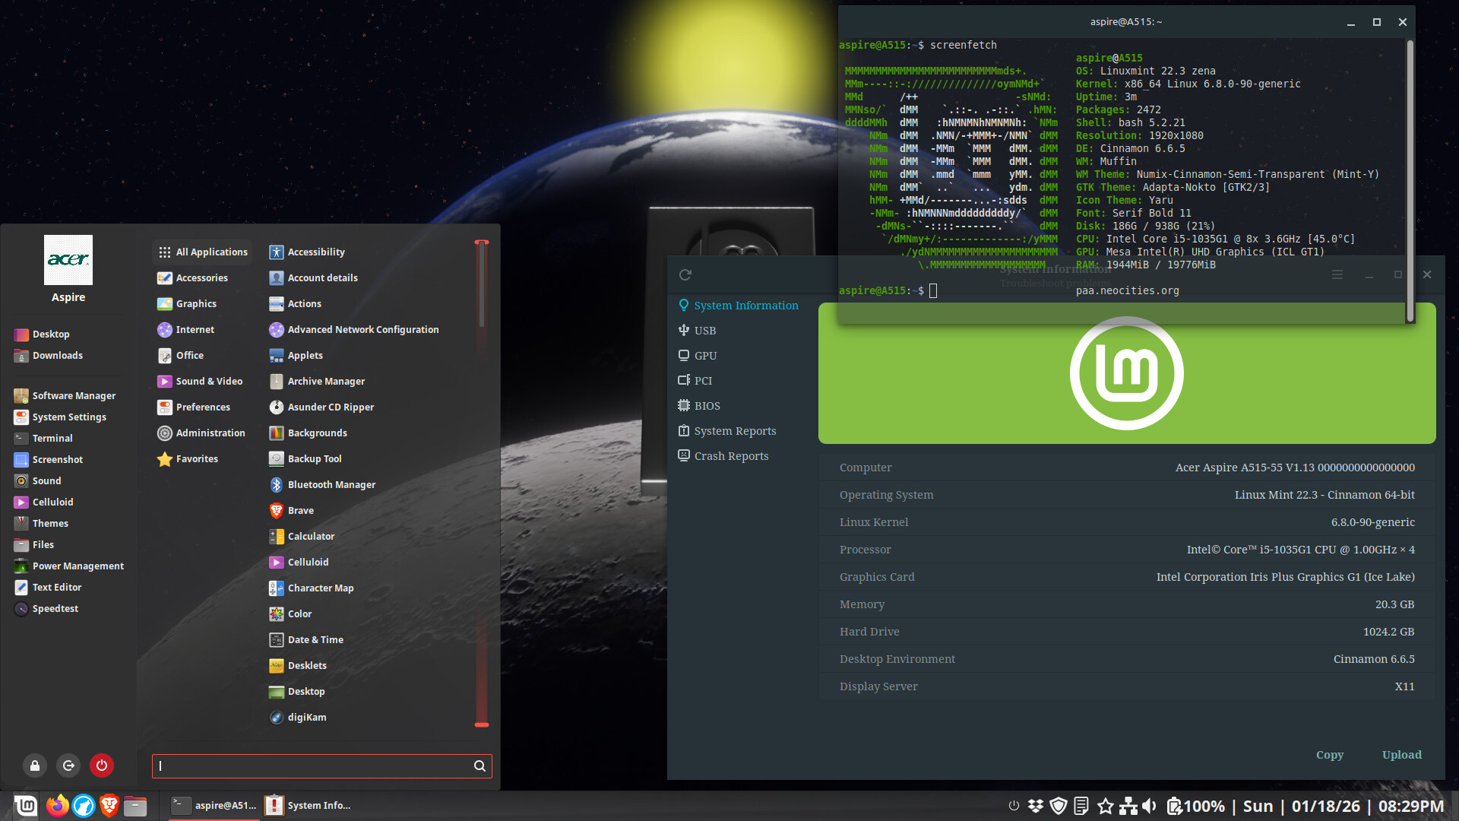1459x821 pixels.
Task: Click the Firefox icon in the taskbar
Action: tap(57, 806)
